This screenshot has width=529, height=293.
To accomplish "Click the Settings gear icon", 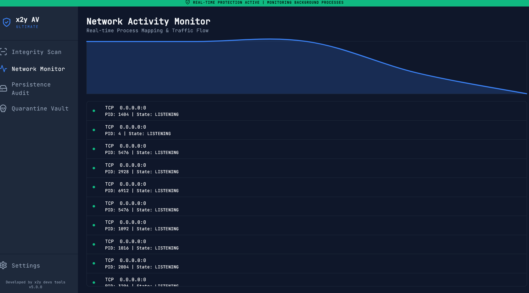I will pyautogui.click(x=4, y=265).
